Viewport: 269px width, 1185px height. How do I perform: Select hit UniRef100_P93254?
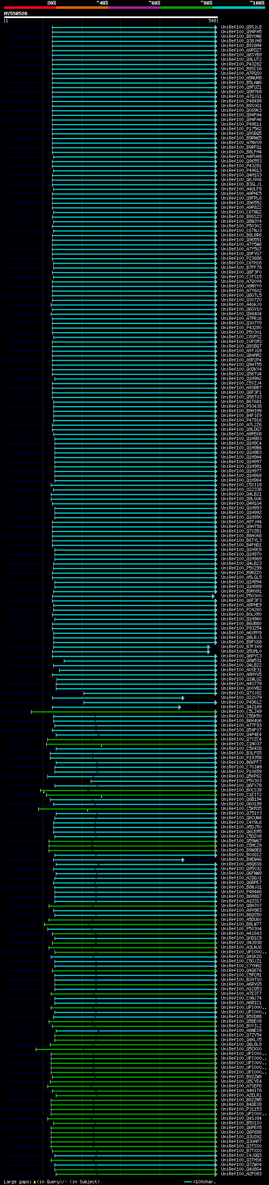[x=241, y=628]
